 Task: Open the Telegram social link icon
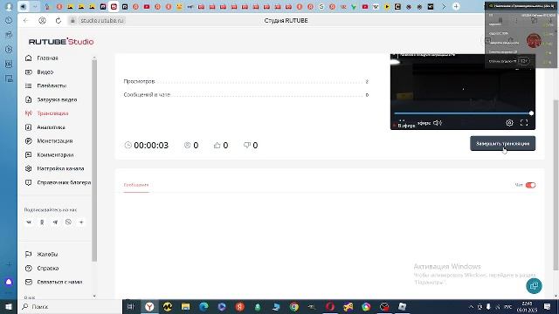click(55, 222)
